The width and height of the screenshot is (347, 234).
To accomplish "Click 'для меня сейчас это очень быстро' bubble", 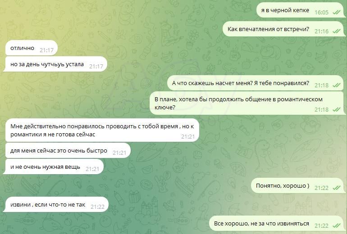I will 68,150.
